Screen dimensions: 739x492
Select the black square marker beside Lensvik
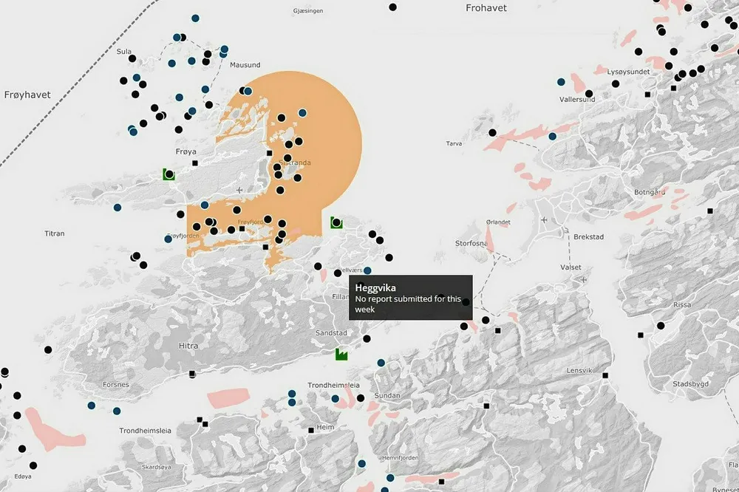coord(605,376)
